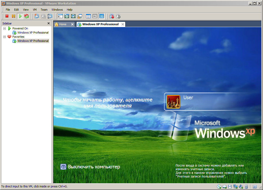Open the View menu
The image size is (263, 190).
[x=26, y=10]
